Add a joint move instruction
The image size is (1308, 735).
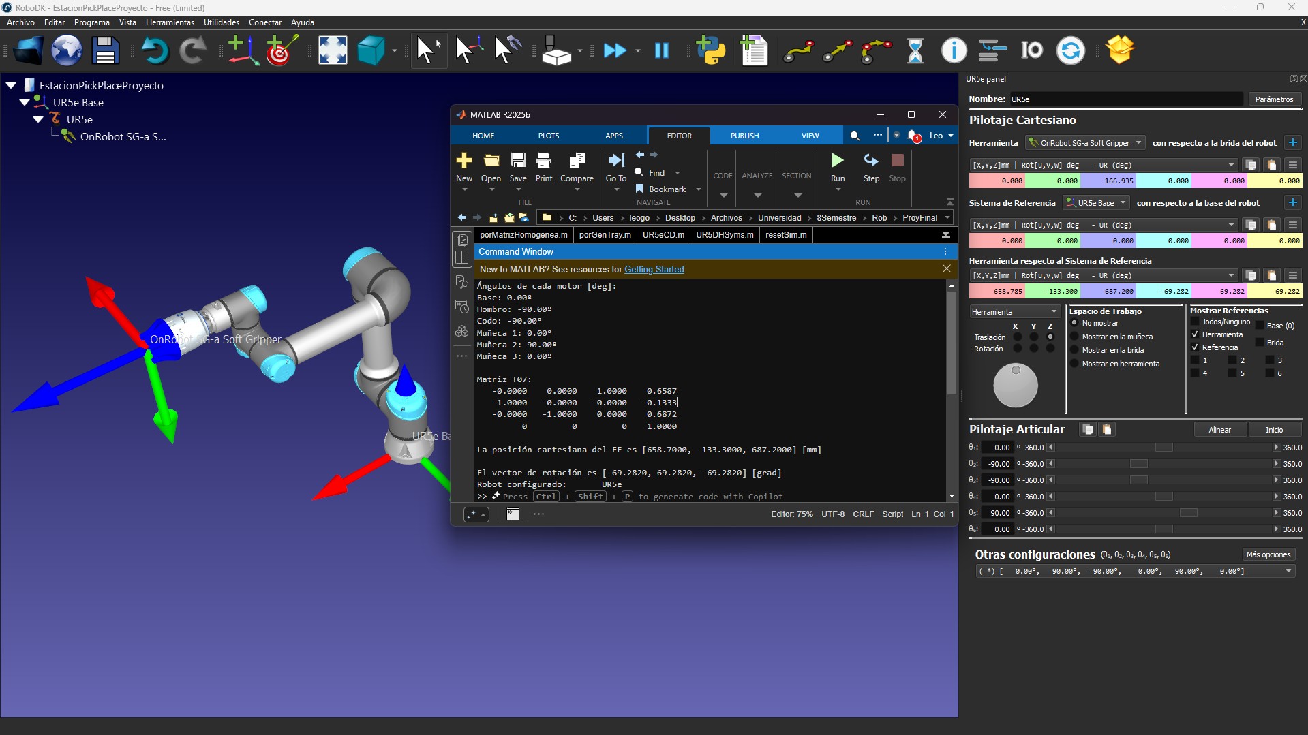pos(798,50)
